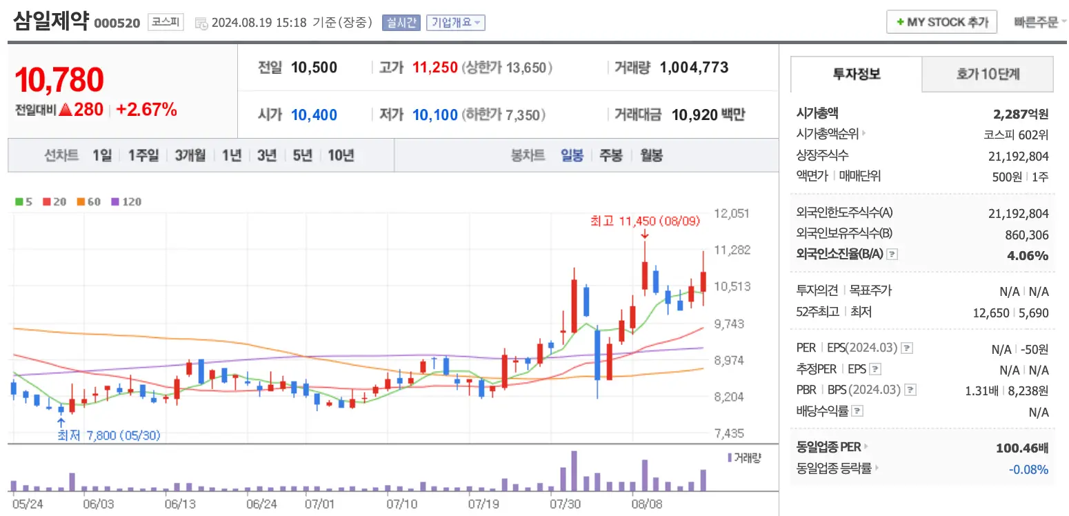
Task: Click the 07/30 date label on chart axis
Action: 565,504
